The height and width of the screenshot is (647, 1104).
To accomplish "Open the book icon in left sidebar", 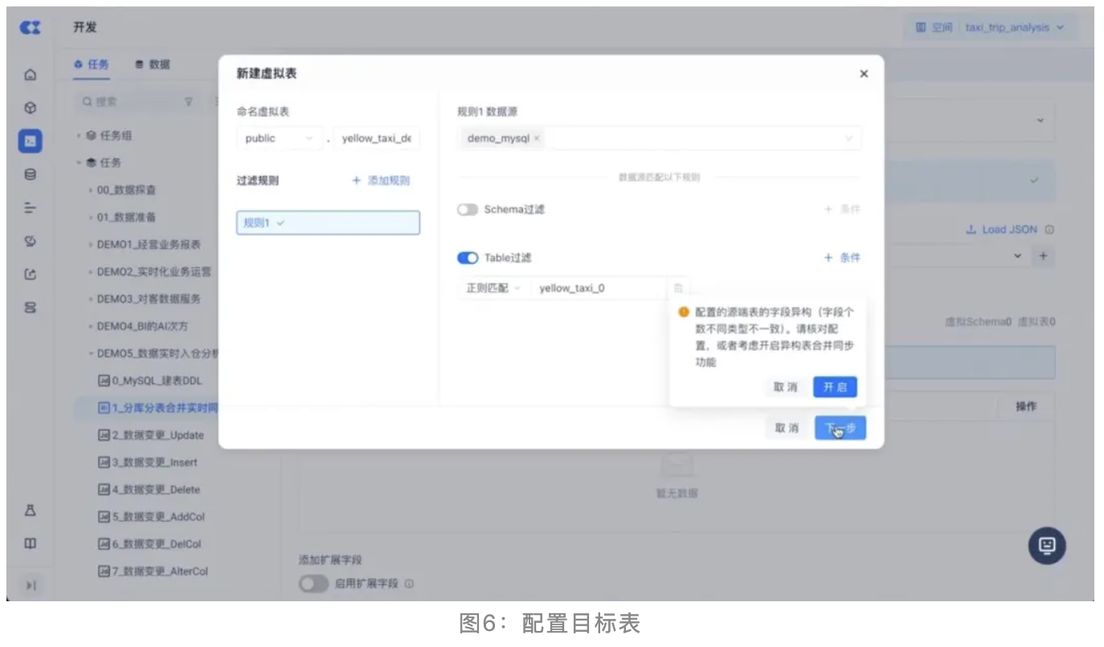I will click(31, 543).
